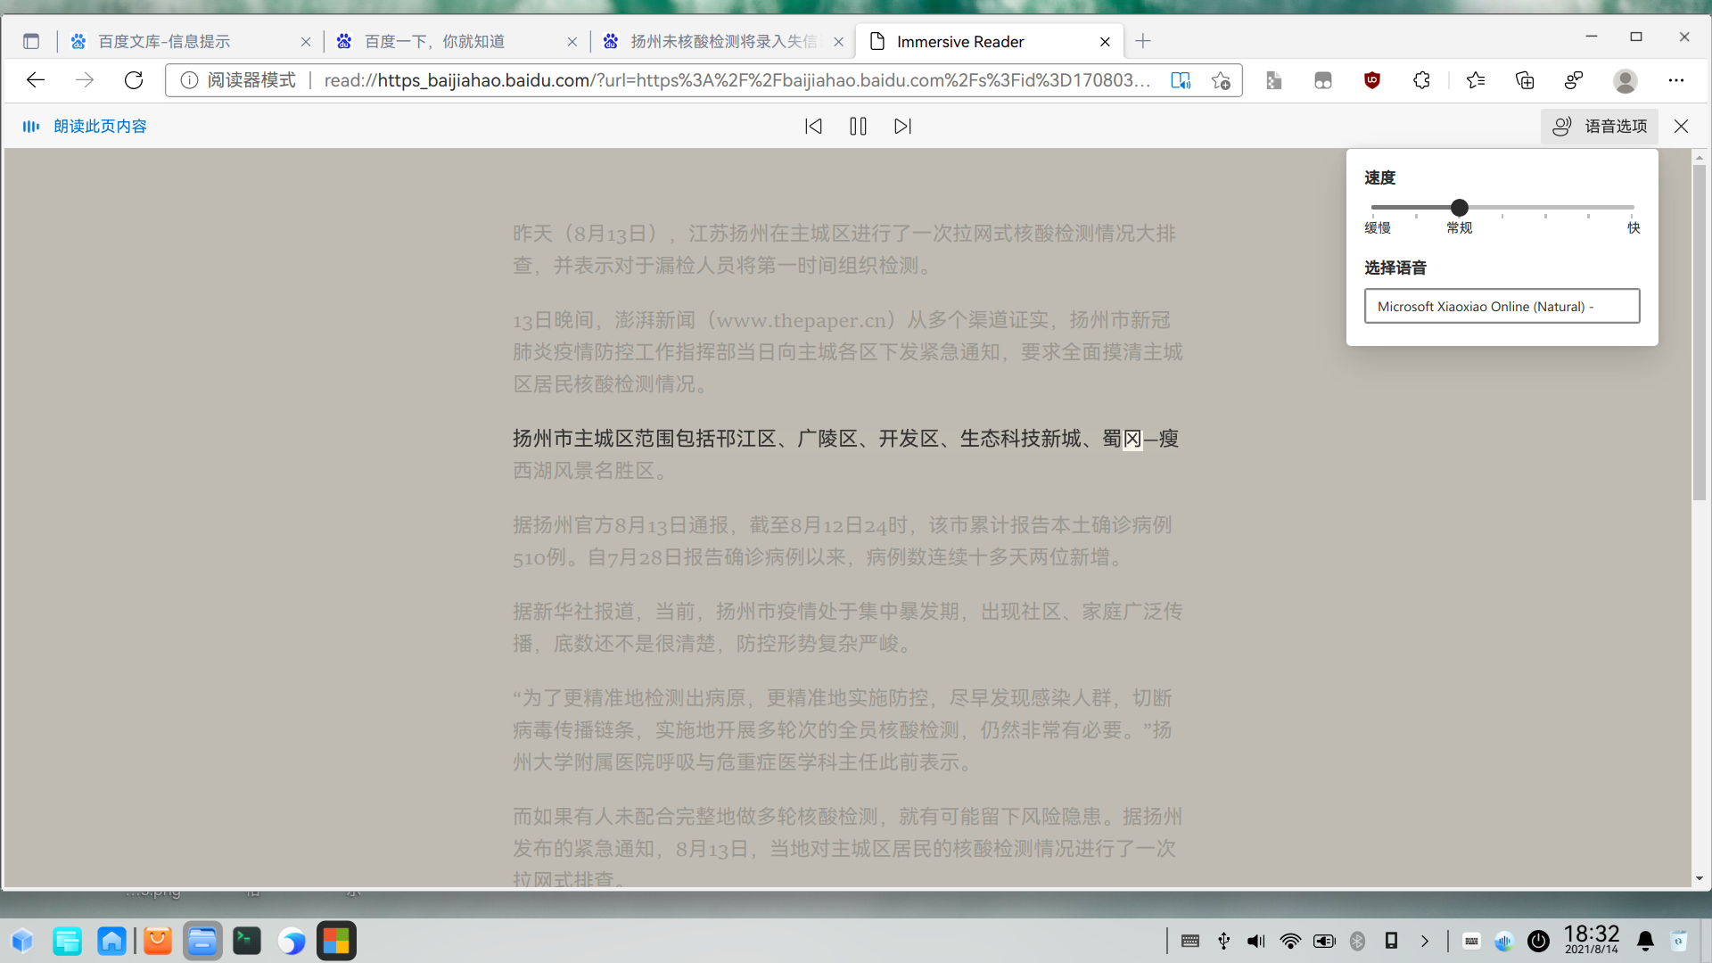Click the 朗读此页内容 read aloud label
Screen dimensions: 1712x963
[100, 127]
